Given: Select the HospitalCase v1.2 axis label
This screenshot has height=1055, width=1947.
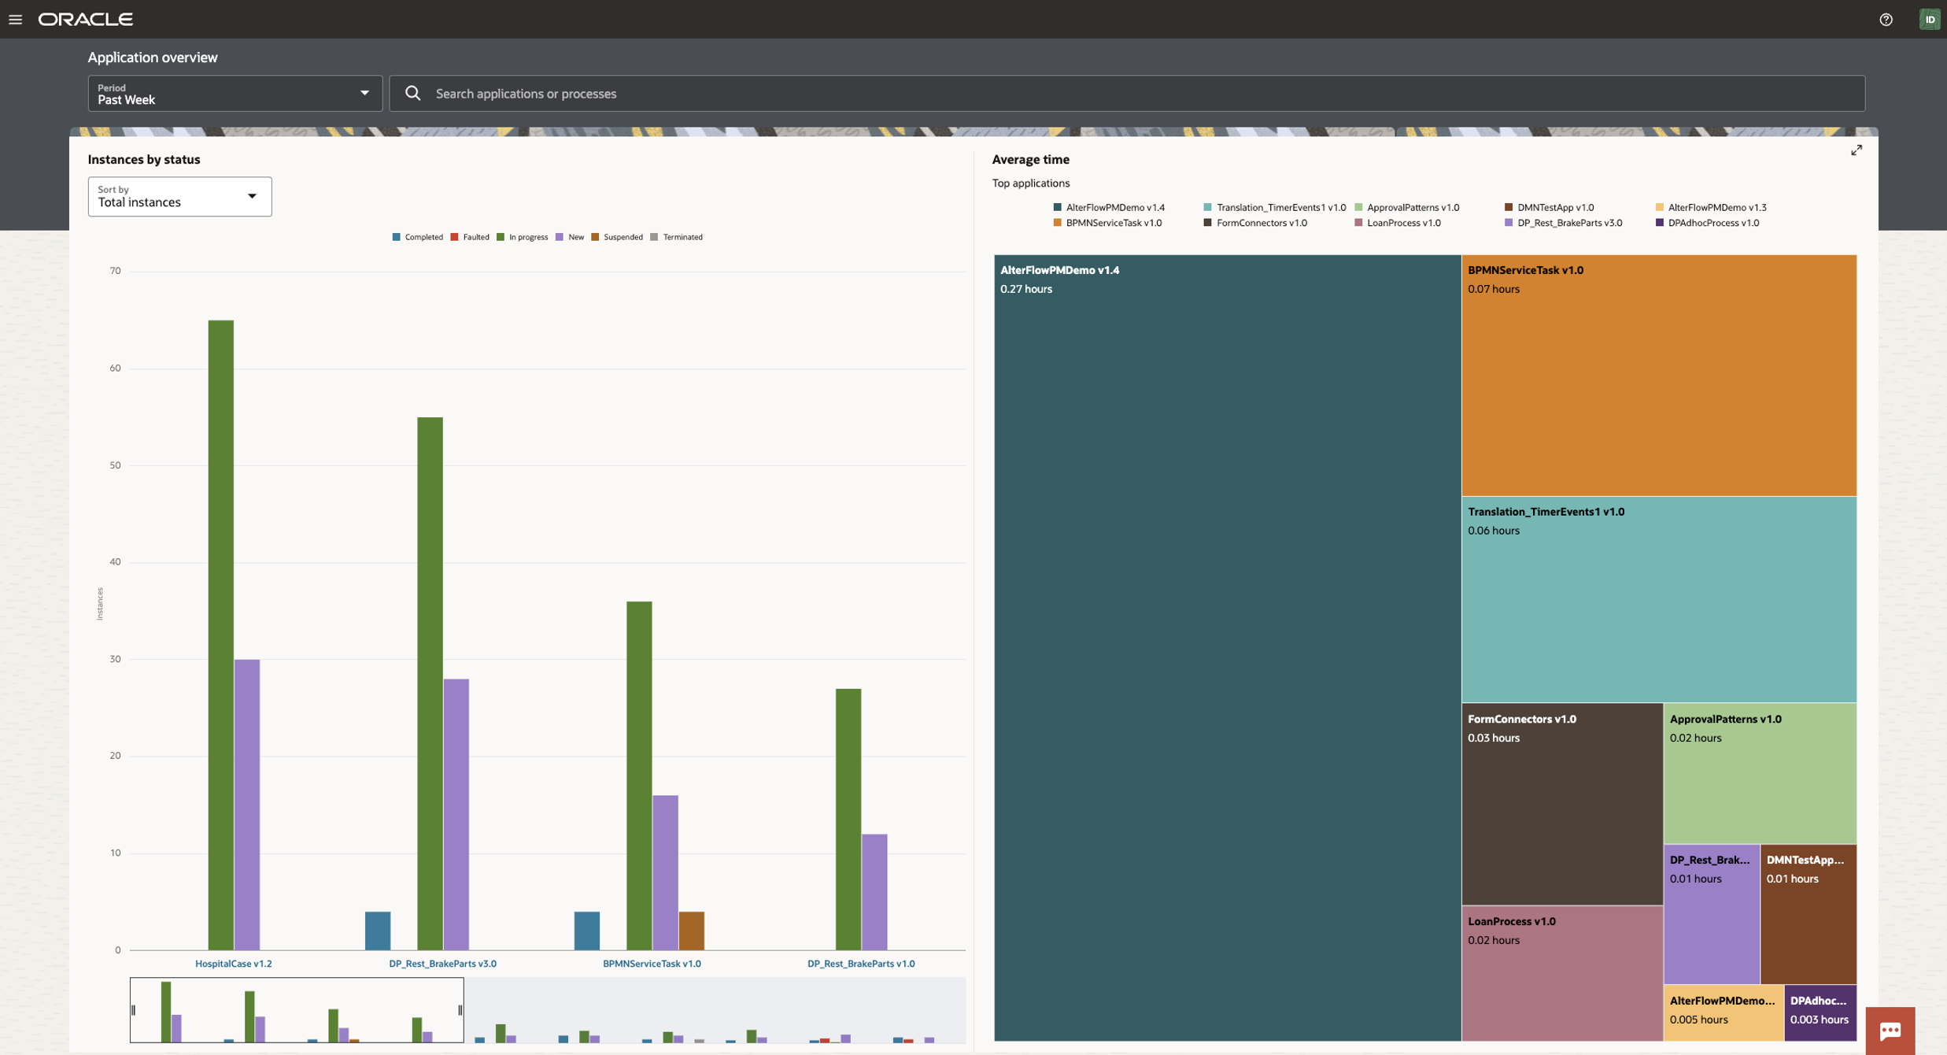Looking at the screenshot, I should [234, 963].
